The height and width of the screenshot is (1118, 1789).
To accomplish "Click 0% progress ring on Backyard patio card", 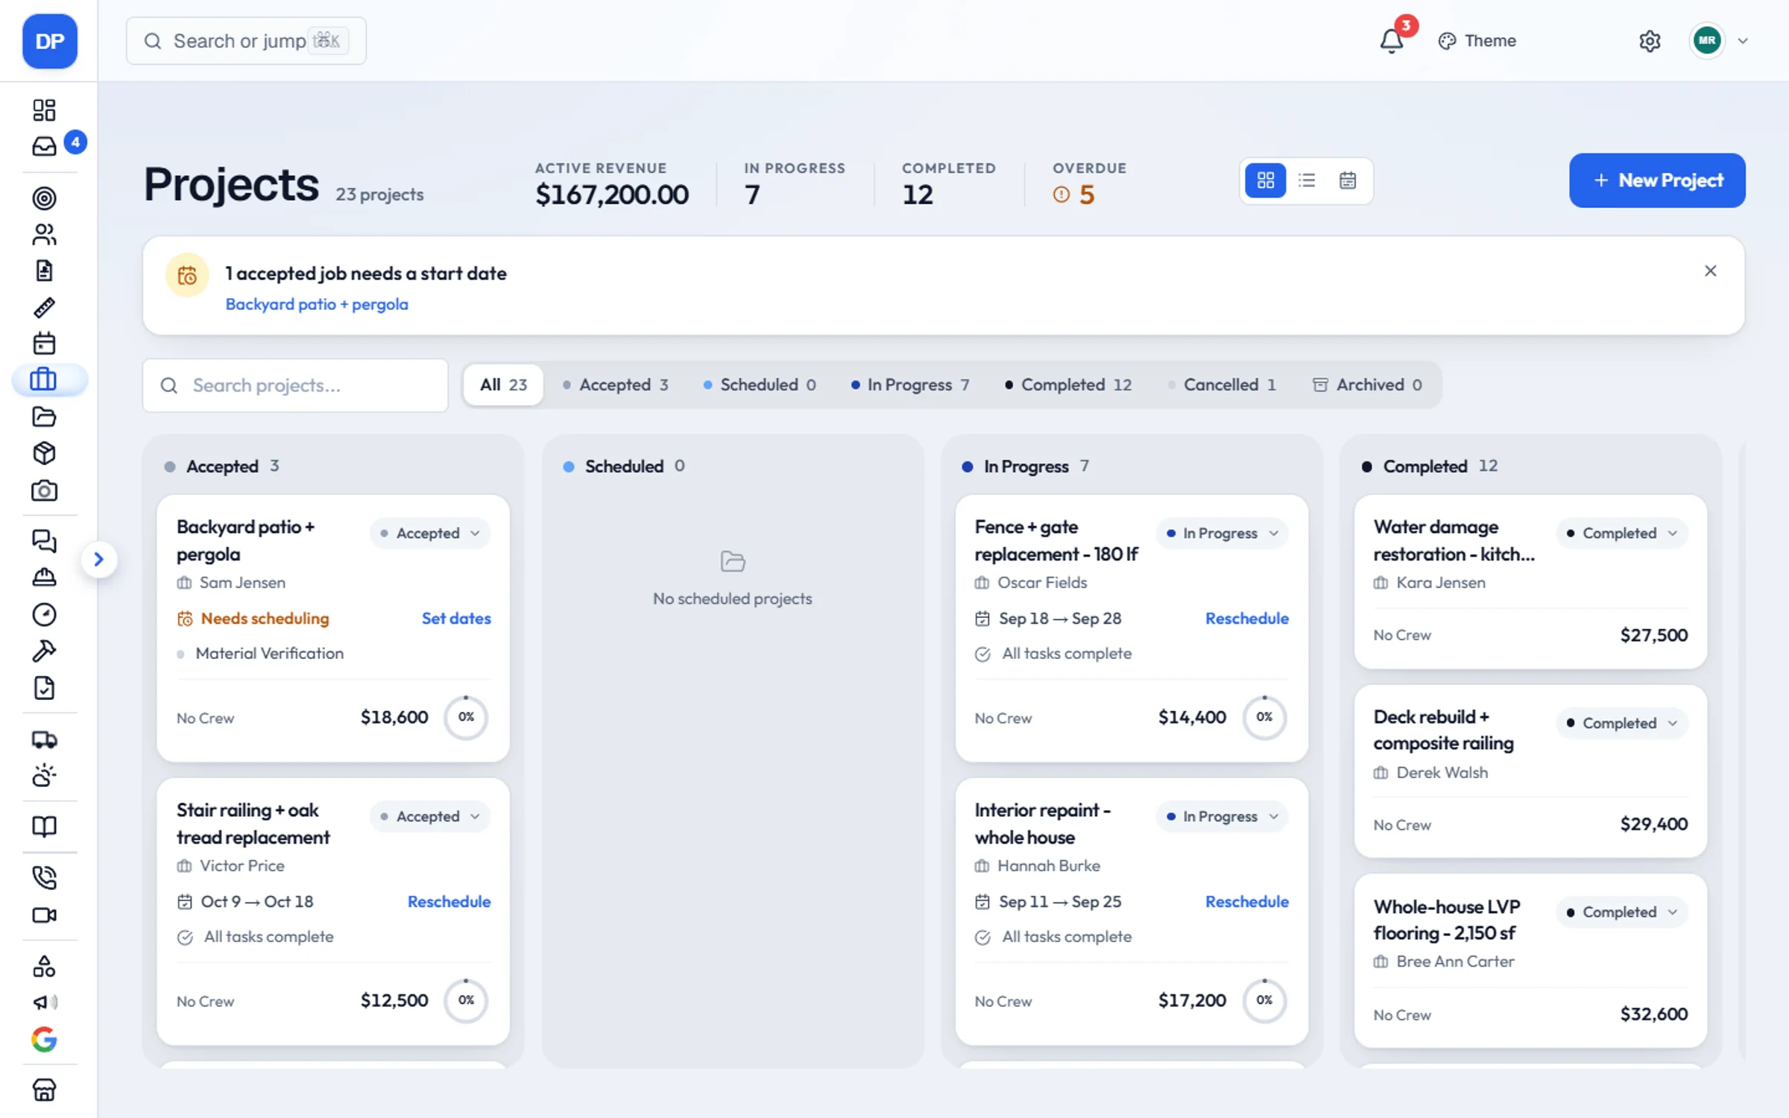I will (x=466, y=717).
